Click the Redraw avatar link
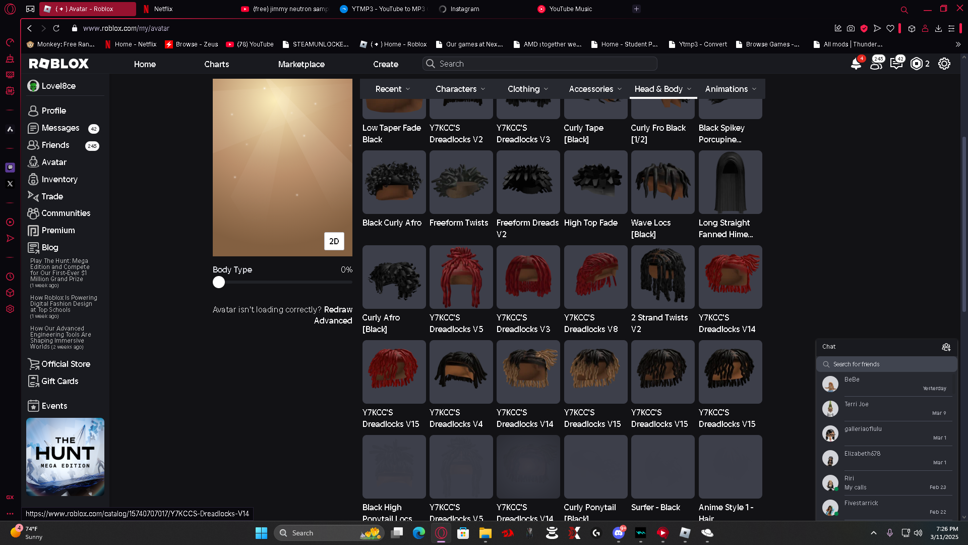This screenshot has height=545, width=968. (x=338, y=309)
